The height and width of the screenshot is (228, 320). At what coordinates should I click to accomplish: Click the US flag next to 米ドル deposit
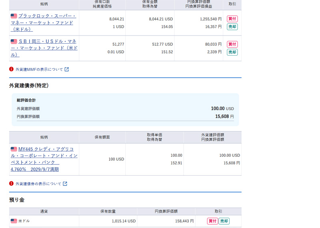coord(14,221)
